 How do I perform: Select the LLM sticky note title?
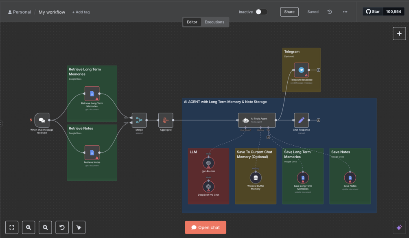(x=193, y=152)
